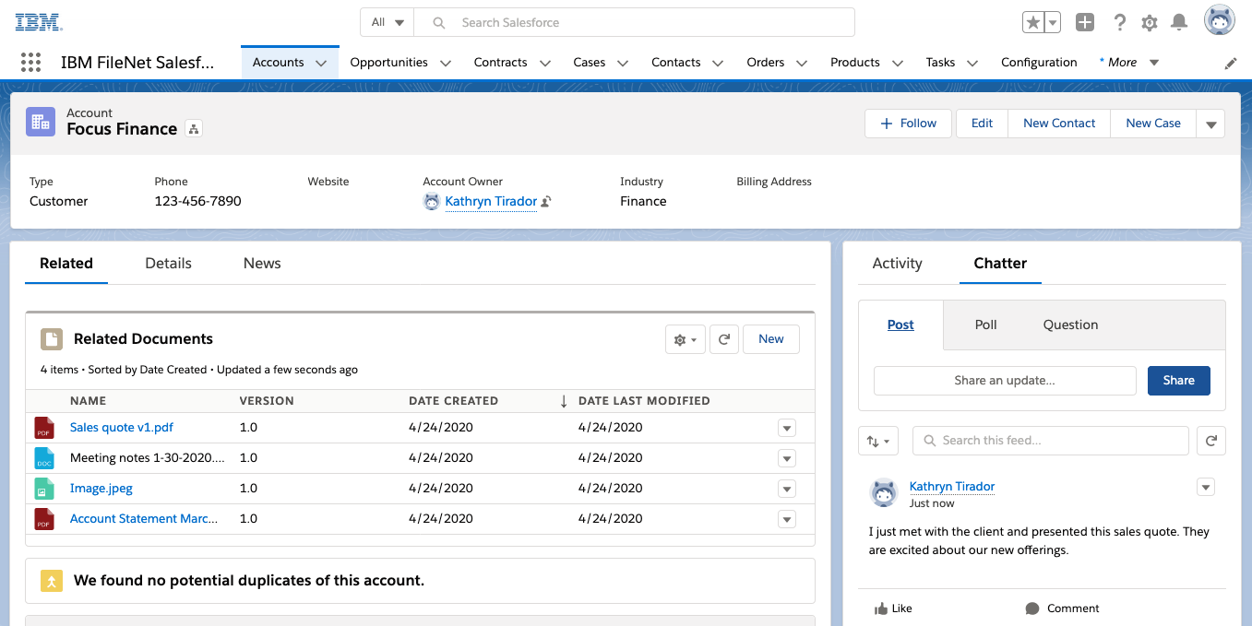Switch to the Details tab
Image resolution: width=1252 pixels, height=626 pixels.
[x=168, y=264]
